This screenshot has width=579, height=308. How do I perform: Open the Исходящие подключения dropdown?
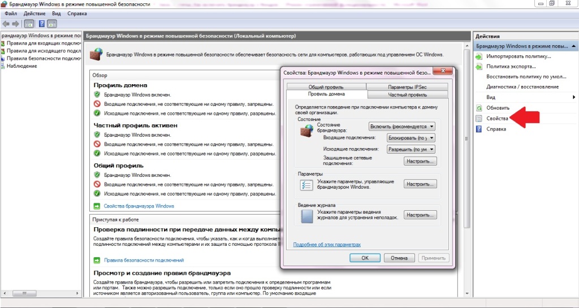coord(411,149)
